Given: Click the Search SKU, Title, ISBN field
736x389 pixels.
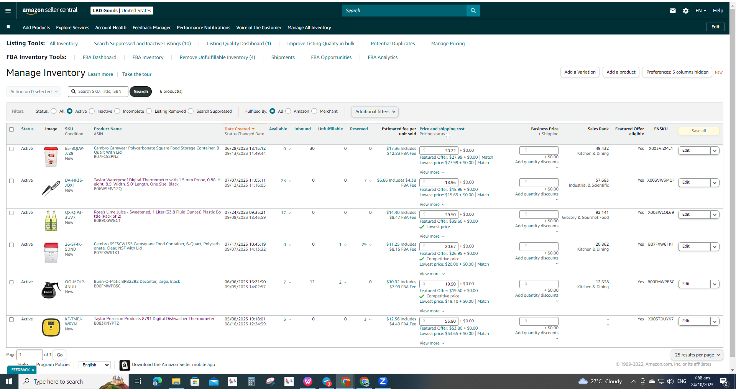Looking at the screenshot, I should [x=98, y=92].
